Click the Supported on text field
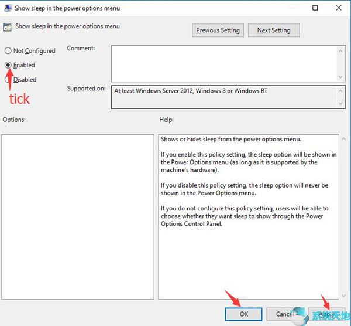 (x=224, y=97)
